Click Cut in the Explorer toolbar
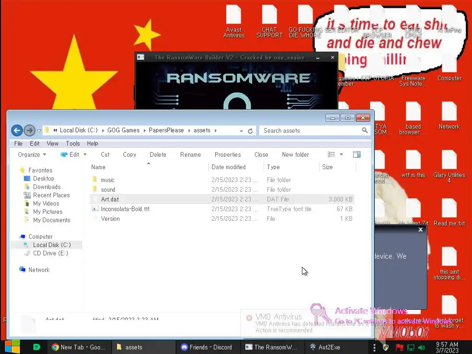472x354 pixels. (105, 154)
